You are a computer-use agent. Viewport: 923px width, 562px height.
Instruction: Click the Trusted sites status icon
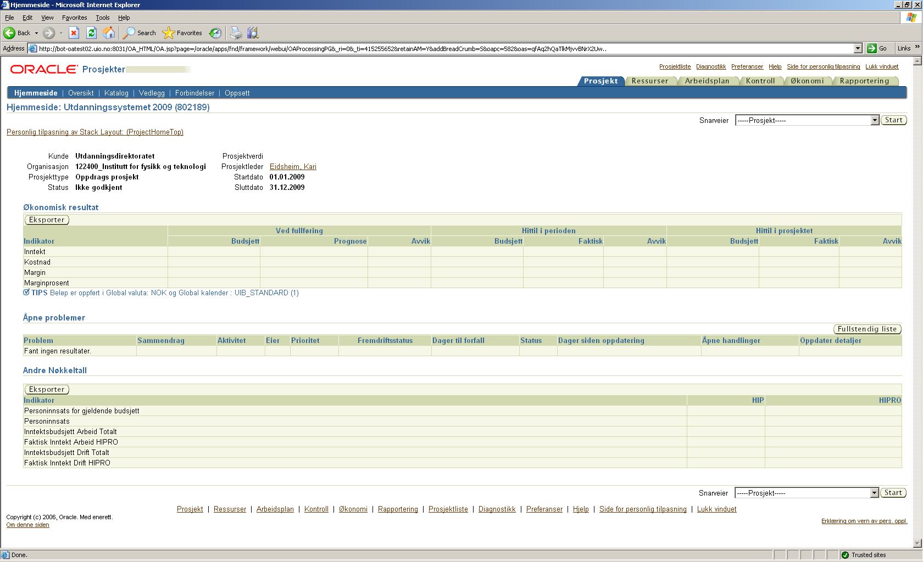click(846, 555)
